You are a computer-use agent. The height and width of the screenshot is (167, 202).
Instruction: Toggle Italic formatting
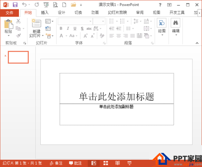[68, 28]
